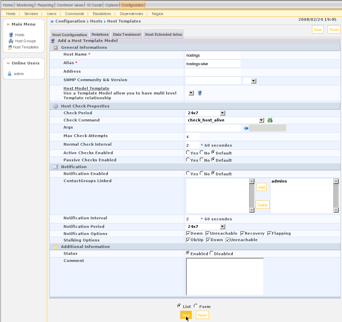Image resolution: width=342 pixels, height=322 pixels.
Task: Click the Comment text area
Action: pyautogui.click(x=225, y=276)
